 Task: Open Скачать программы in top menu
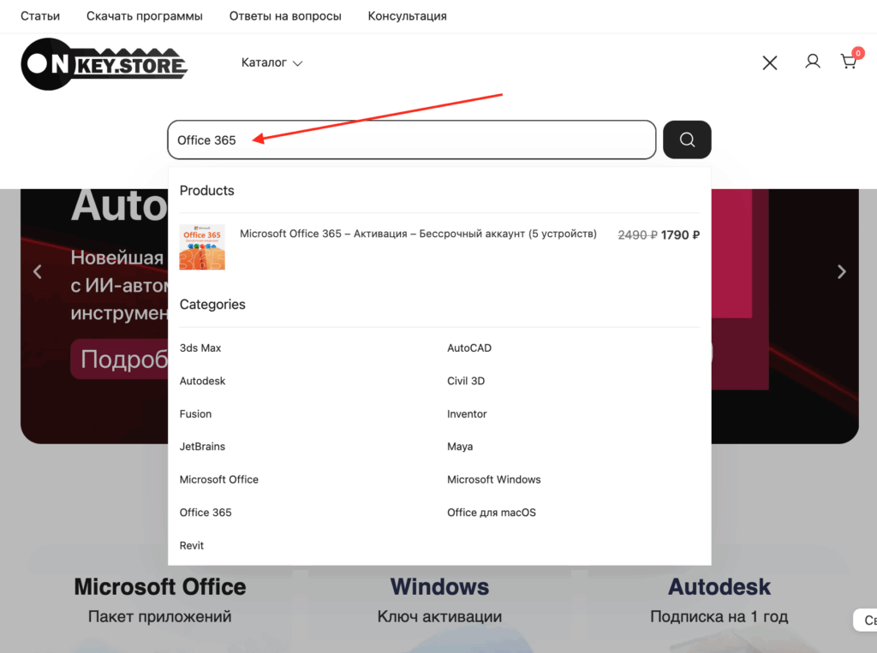145,16
